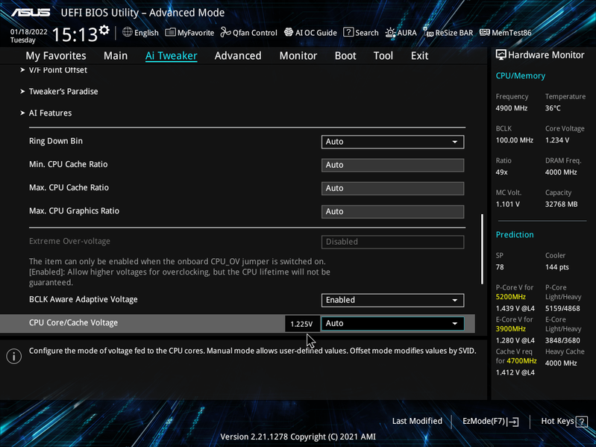The width and height of the screenshot is (596, 447).
Task: Launch Qfan Control fan icon
Action: coord(226,32)
